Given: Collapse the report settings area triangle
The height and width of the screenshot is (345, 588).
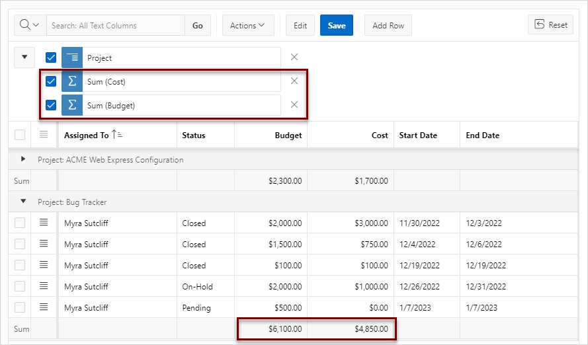Looking at the screenshot, I should point(24,57).
